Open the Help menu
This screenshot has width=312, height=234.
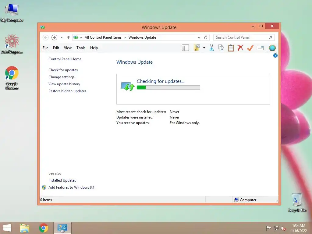94,48
